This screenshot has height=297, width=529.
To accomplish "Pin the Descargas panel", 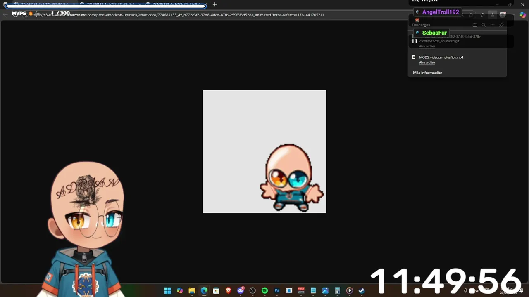I will (x=501, y=25).
